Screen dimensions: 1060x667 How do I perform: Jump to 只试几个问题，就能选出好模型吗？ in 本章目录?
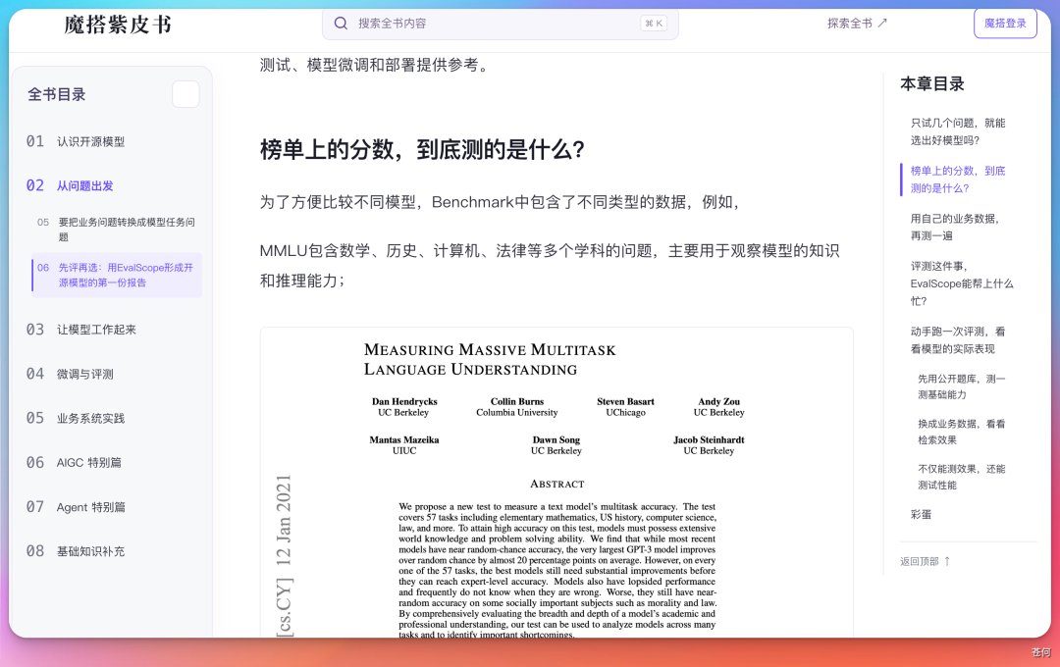[957, 131]
